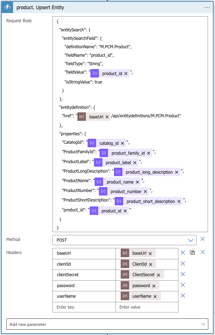The height and width of the screenshot is (335, 215).
Task: Edit the clientId header key field
Action: (x=84, y=264)
